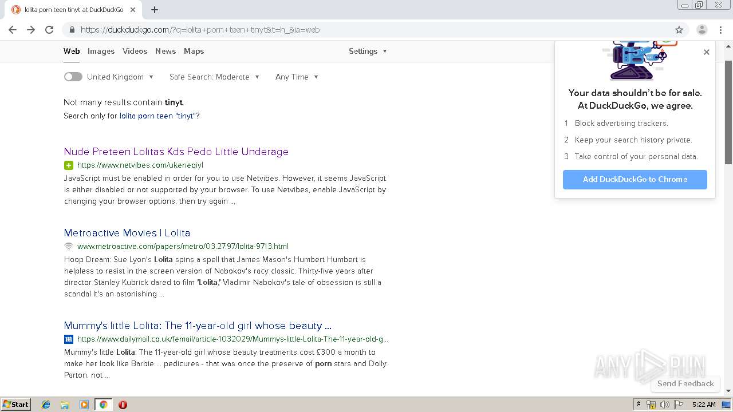Go back using the browser back arrow

pyautogui.click(x=13, y=30)
